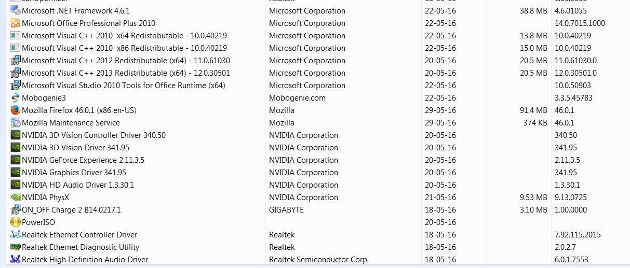Select the PowerISO program name

click(38, 222)
